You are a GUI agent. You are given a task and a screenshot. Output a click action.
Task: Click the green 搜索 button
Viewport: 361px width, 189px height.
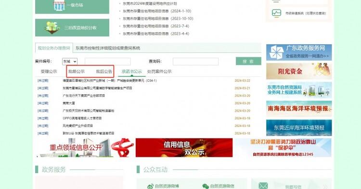pyautogui.click(x=248, y=61)
